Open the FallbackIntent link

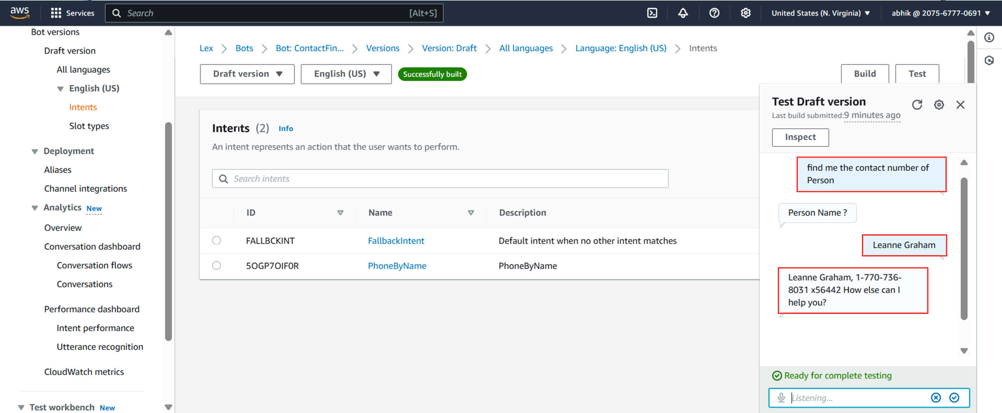(x=396, y=241)
